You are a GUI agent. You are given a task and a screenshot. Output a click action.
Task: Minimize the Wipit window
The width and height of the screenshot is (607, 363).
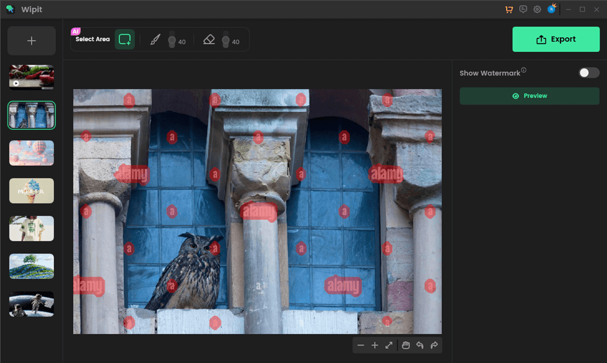(x=569, y=9)
